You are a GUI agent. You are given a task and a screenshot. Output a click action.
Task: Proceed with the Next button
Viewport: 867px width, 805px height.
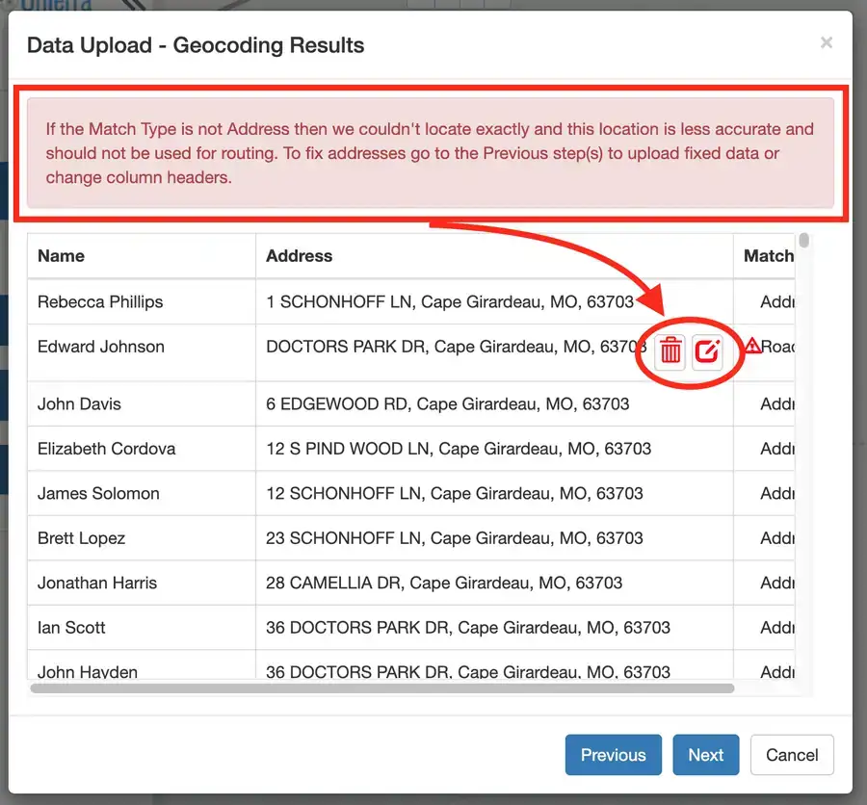(705, 755)
